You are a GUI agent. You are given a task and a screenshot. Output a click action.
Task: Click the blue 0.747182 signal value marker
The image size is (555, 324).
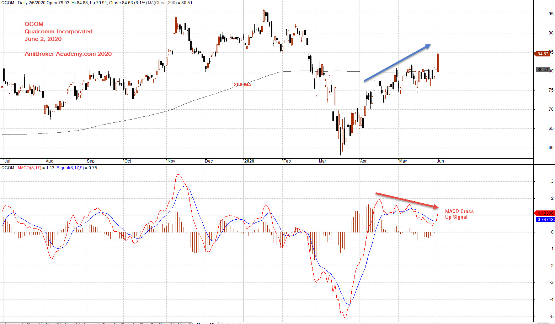click(545, 220)
